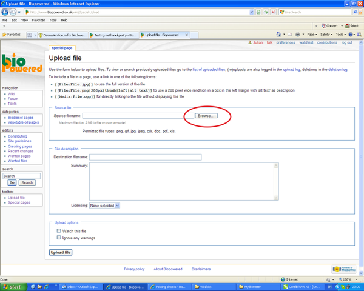Click the Favorites star icon
364x291 pixels.
pyautogui.click(x=4, y=35)
